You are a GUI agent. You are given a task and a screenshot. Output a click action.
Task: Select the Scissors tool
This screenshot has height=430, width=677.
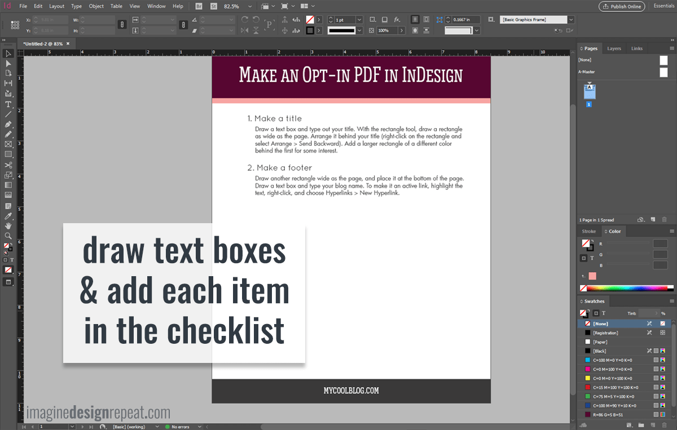coord(8,165)
